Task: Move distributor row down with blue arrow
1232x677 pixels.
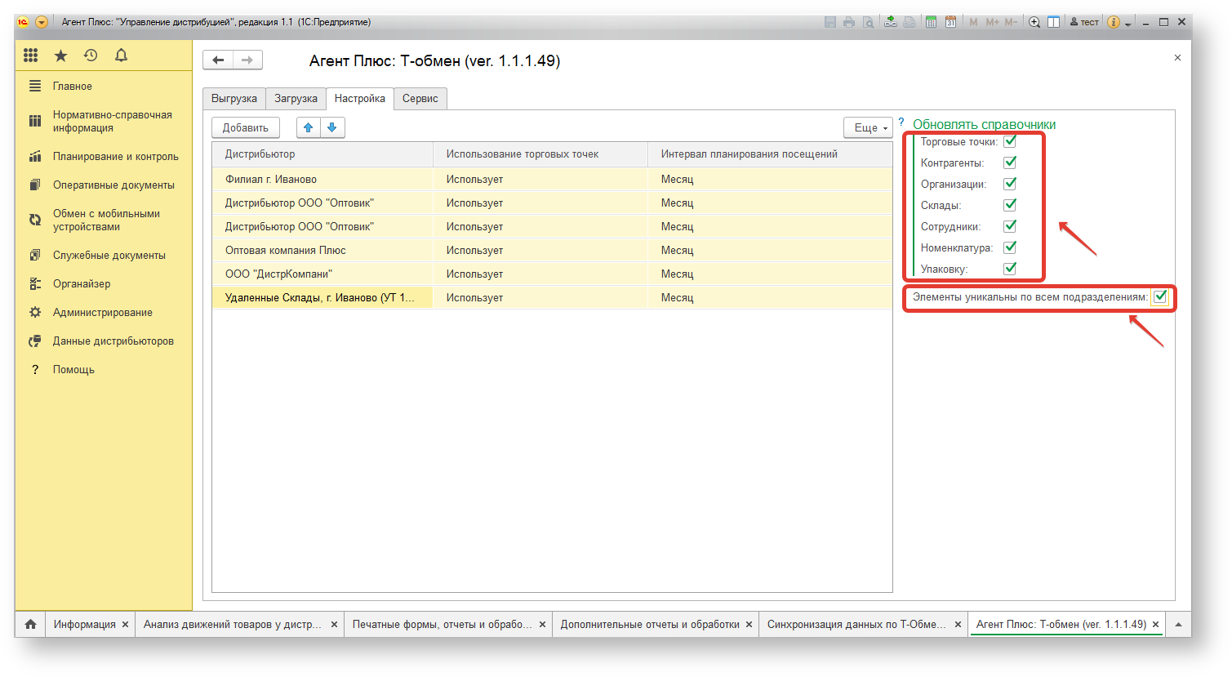Action: tap(332, 127)
